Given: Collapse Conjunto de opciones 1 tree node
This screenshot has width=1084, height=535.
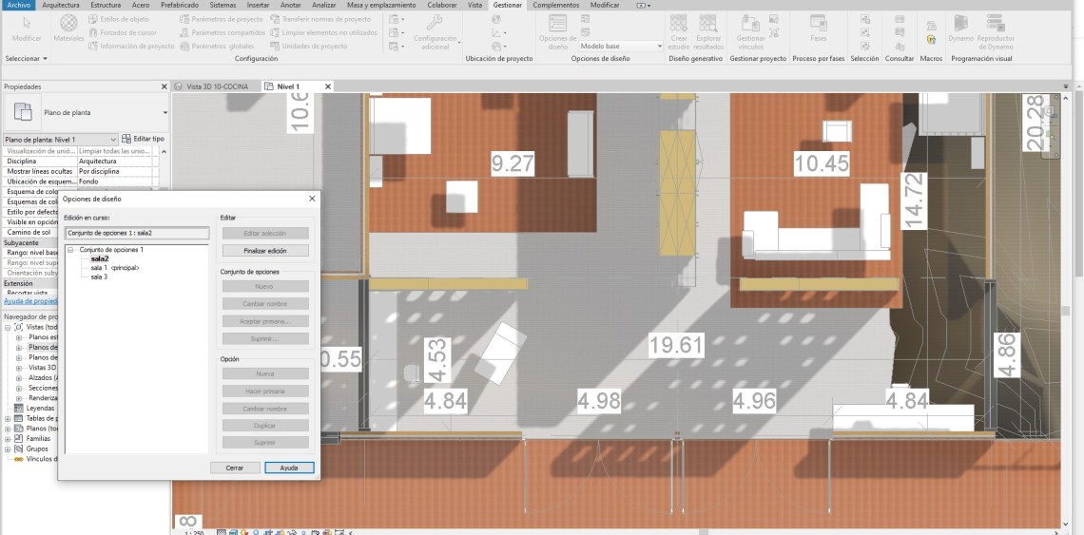Looking at the screenshot, I should 71,249.
